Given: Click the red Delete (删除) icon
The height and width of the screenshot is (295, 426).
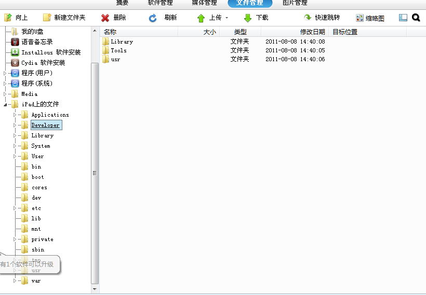Looking at the screenshot, I should click(x=105, y=18).
